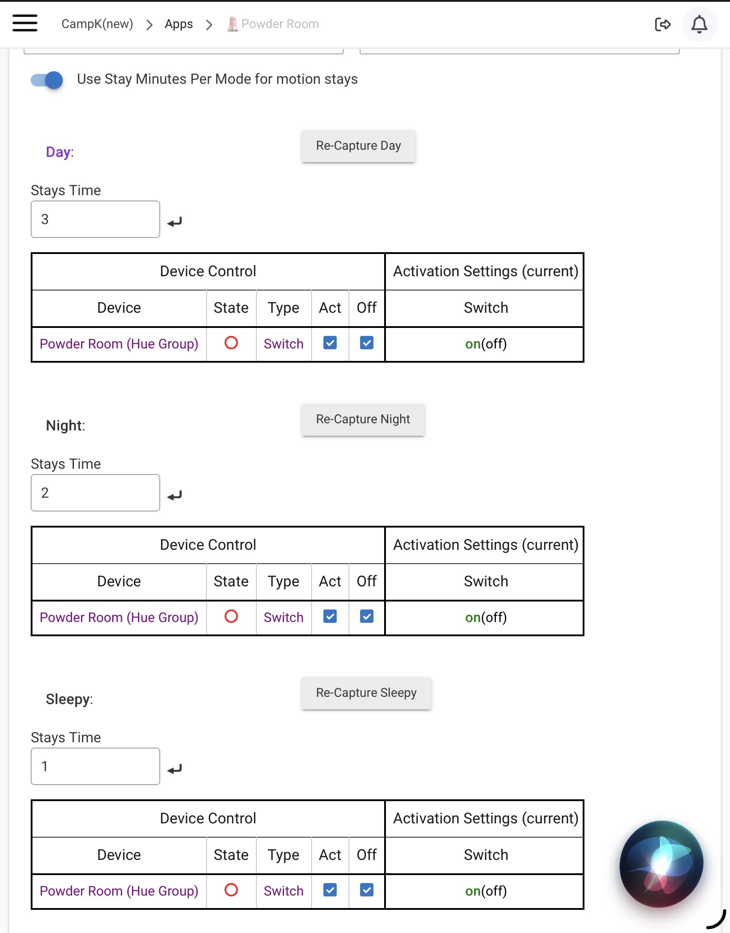Toggle Use Stay Minutes Per Mode switch
The height and width of the screenshot is (933, 730).
pyautogui.click(x=47, y=80)
